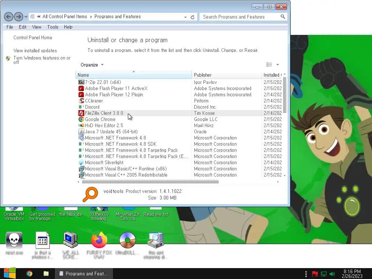Open Chrome from the taskbar
The image size is (372, 279).
(29, 274)
